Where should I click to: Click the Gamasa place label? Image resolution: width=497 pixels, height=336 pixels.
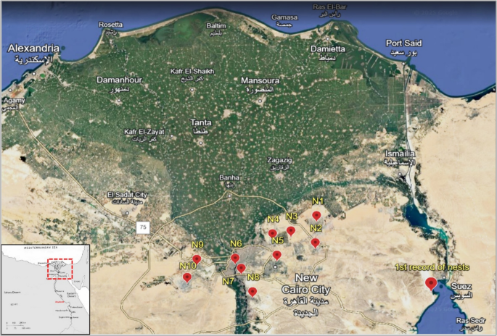(284, 20)
